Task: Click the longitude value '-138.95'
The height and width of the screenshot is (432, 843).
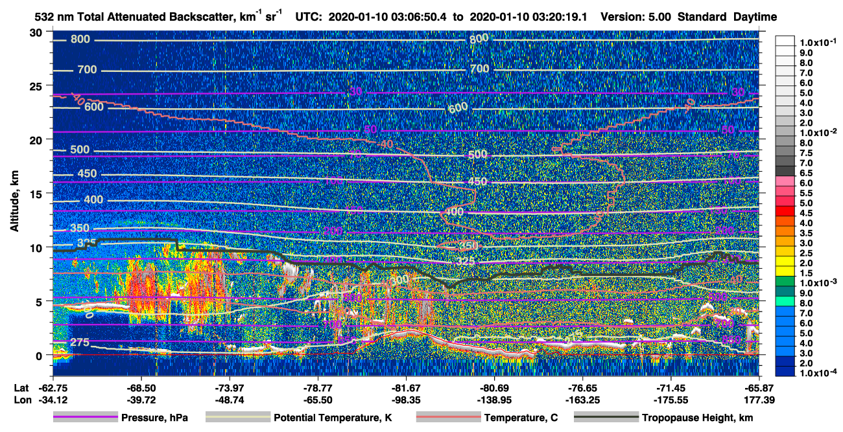Action: (494, 400)
